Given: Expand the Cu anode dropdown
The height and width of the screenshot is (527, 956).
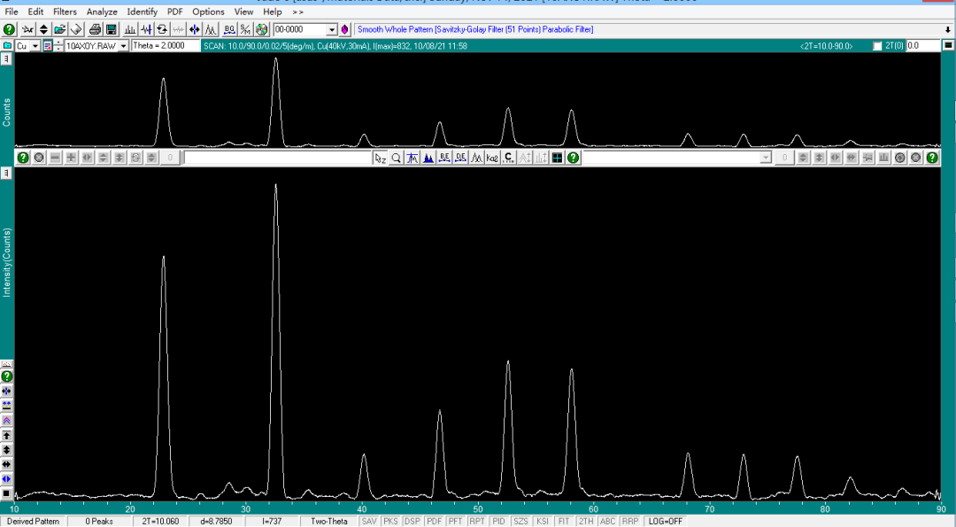Looking at the screenshot, I should [x=35, y=46].
